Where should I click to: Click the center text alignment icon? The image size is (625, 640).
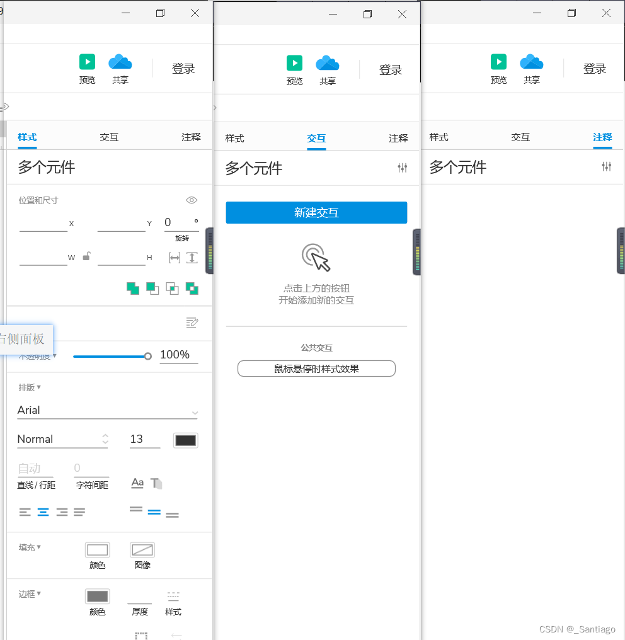coord(43,511)
